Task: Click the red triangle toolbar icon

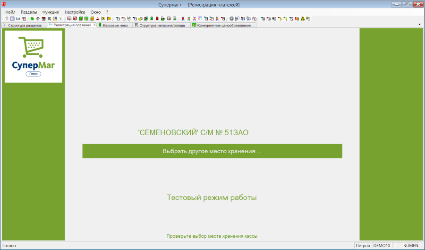Action: point(98,19)
